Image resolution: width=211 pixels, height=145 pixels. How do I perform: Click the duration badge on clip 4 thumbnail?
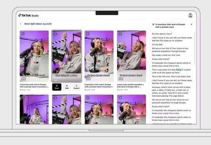(121, 79)
